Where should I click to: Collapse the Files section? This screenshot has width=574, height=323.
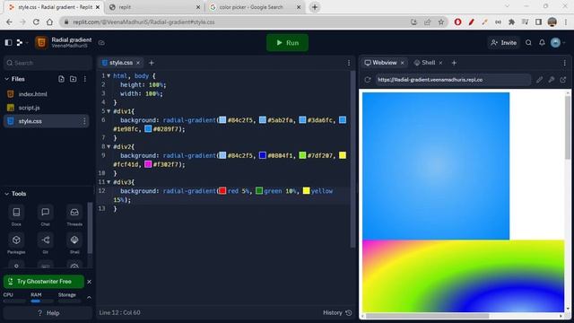(6, 79)
